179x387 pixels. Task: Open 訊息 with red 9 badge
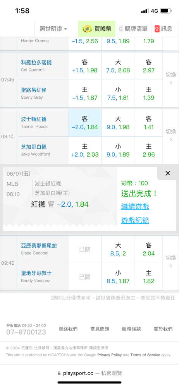tap(164, 29)
